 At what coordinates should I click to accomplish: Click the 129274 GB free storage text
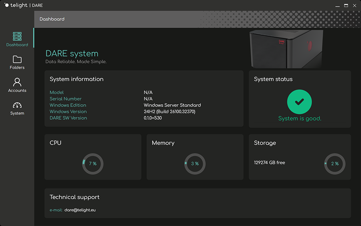pos(270,163)
